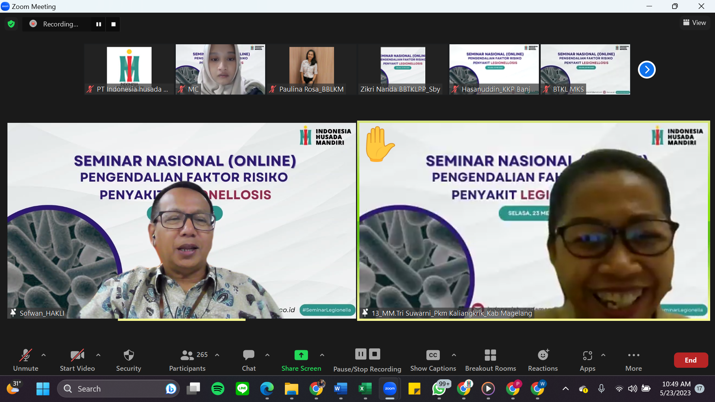Toggle Show Captions
The image size is (715, 402).
pos(433,360)
